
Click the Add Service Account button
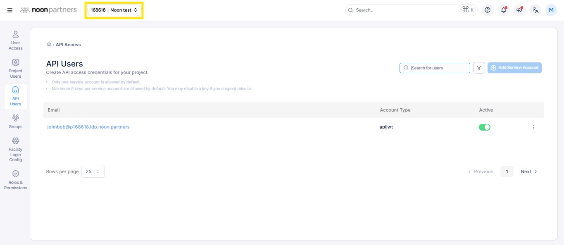click(x=514, y=68)
